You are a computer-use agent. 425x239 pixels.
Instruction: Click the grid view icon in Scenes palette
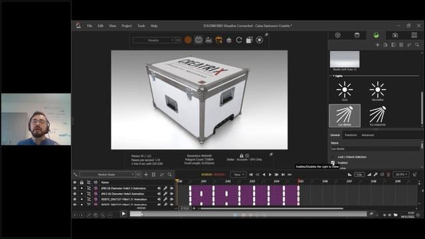tap(401, 45)
